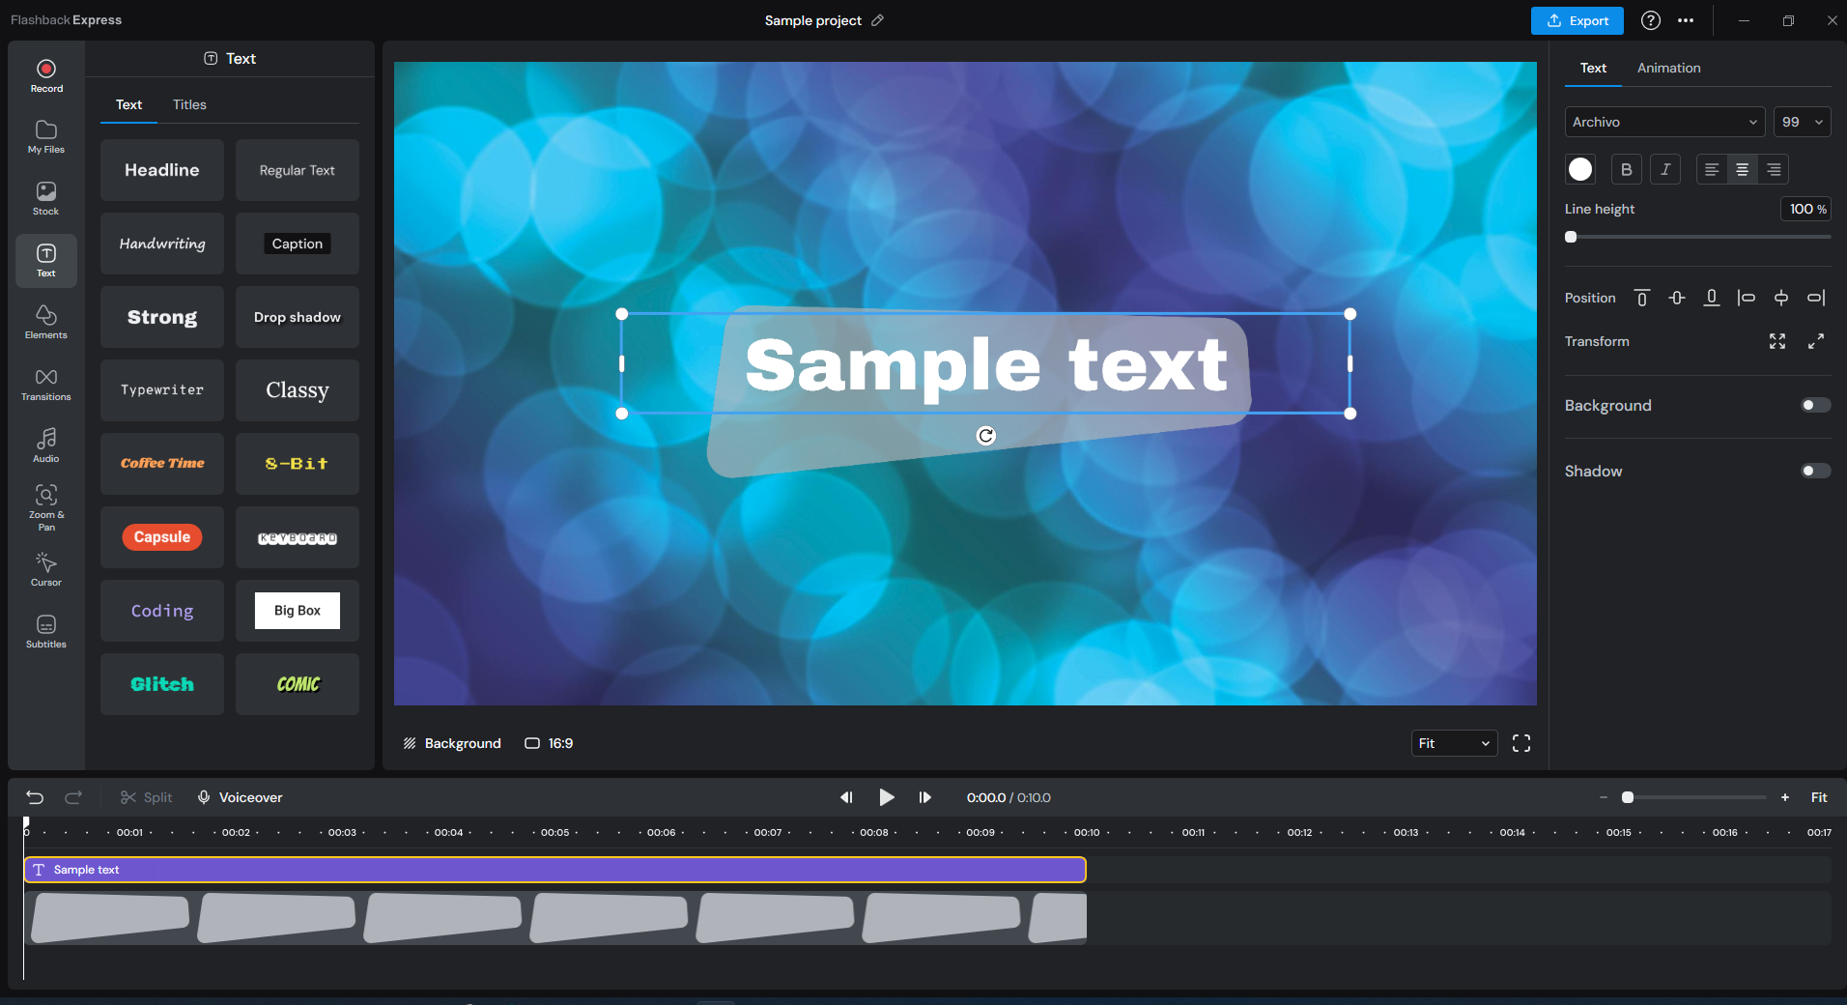Click the rename project pencil icon

pyautogui.click(x=877, y=20)
